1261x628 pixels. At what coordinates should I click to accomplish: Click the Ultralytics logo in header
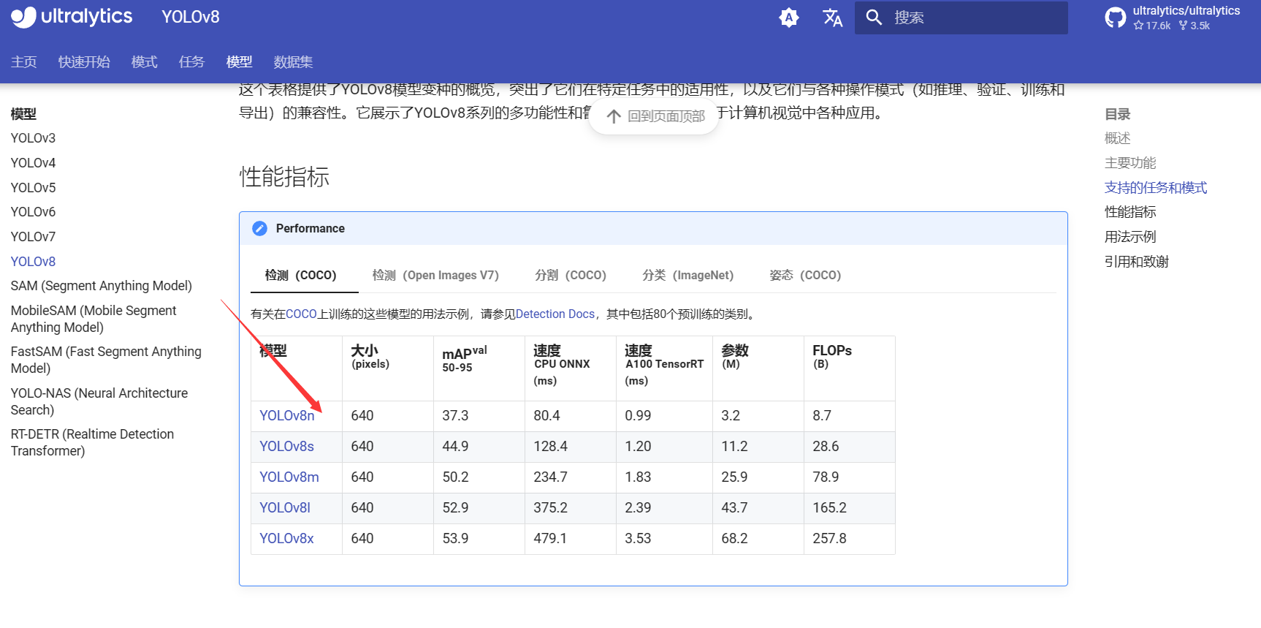[72, 17]
